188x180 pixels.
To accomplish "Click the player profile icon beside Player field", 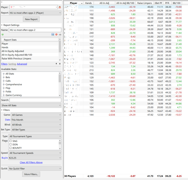I will pyautogui.click(x=60, y=7).
